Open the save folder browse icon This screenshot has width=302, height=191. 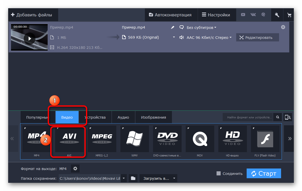[x=133, y=178]
